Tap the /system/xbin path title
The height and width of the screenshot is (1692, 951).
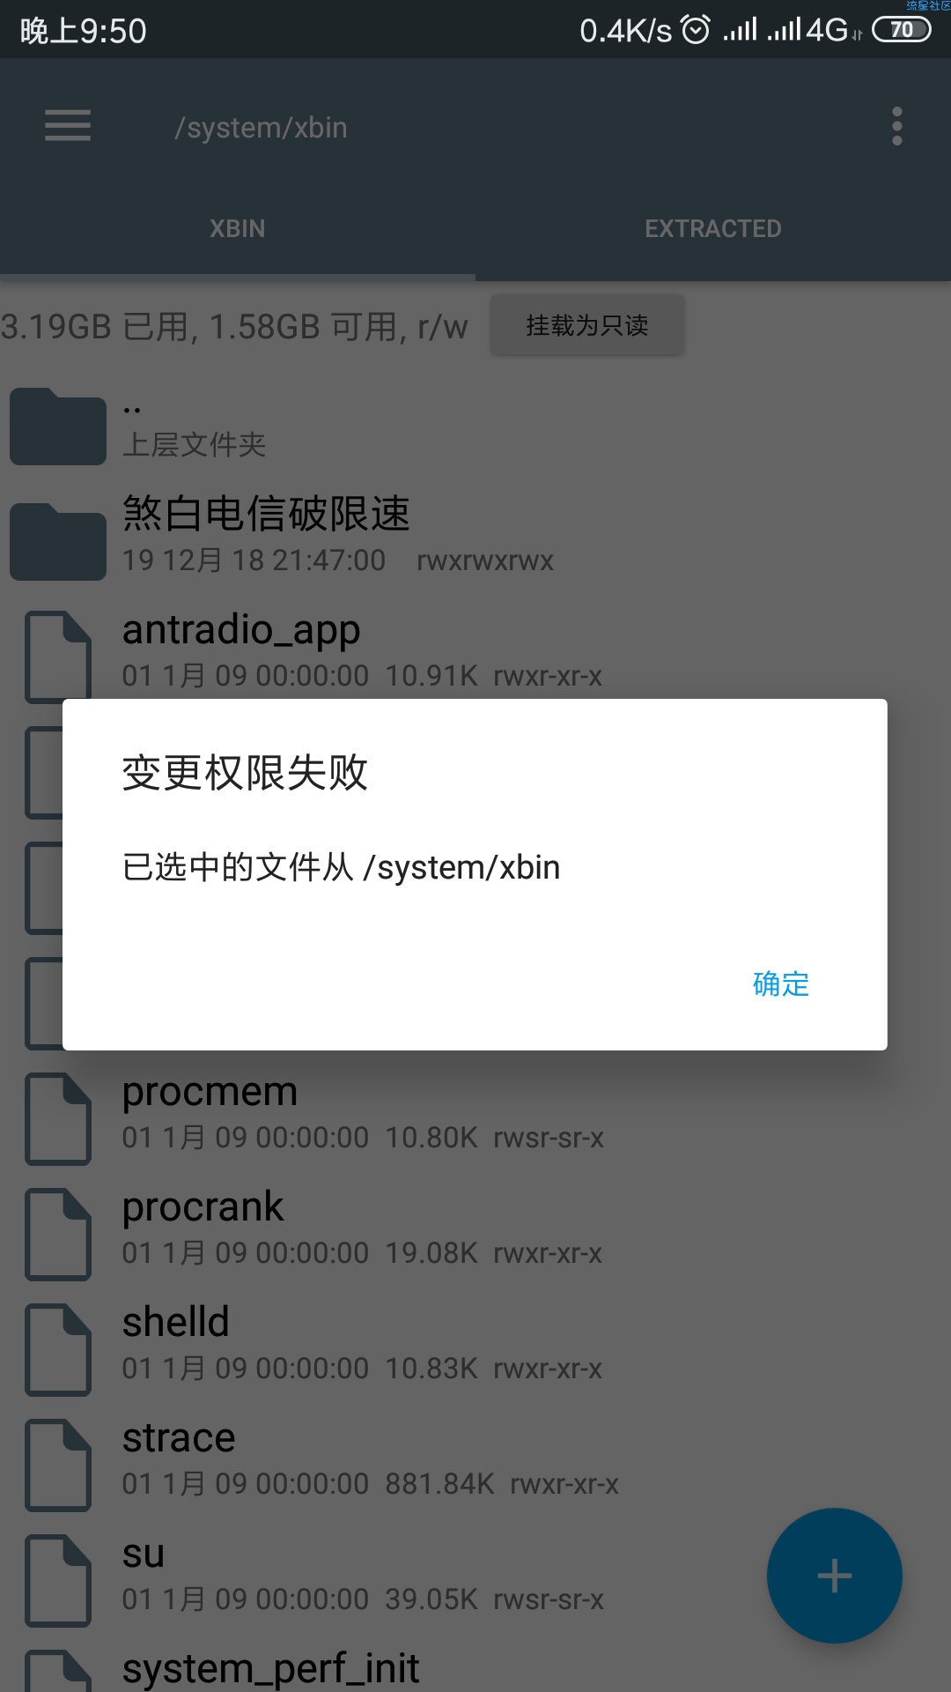point(262,128)
